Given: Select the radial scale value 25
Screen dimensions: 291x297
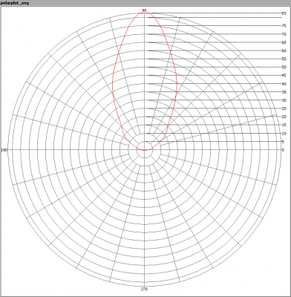Looking at the screenshot, I should point(284,108).
